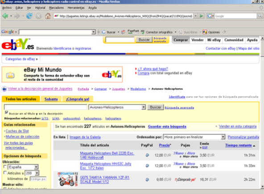Image resolution: width=264 pixels, height=194 pixels.
Task: Sort by Tiempo restante column header
Action: coord(239,145)
